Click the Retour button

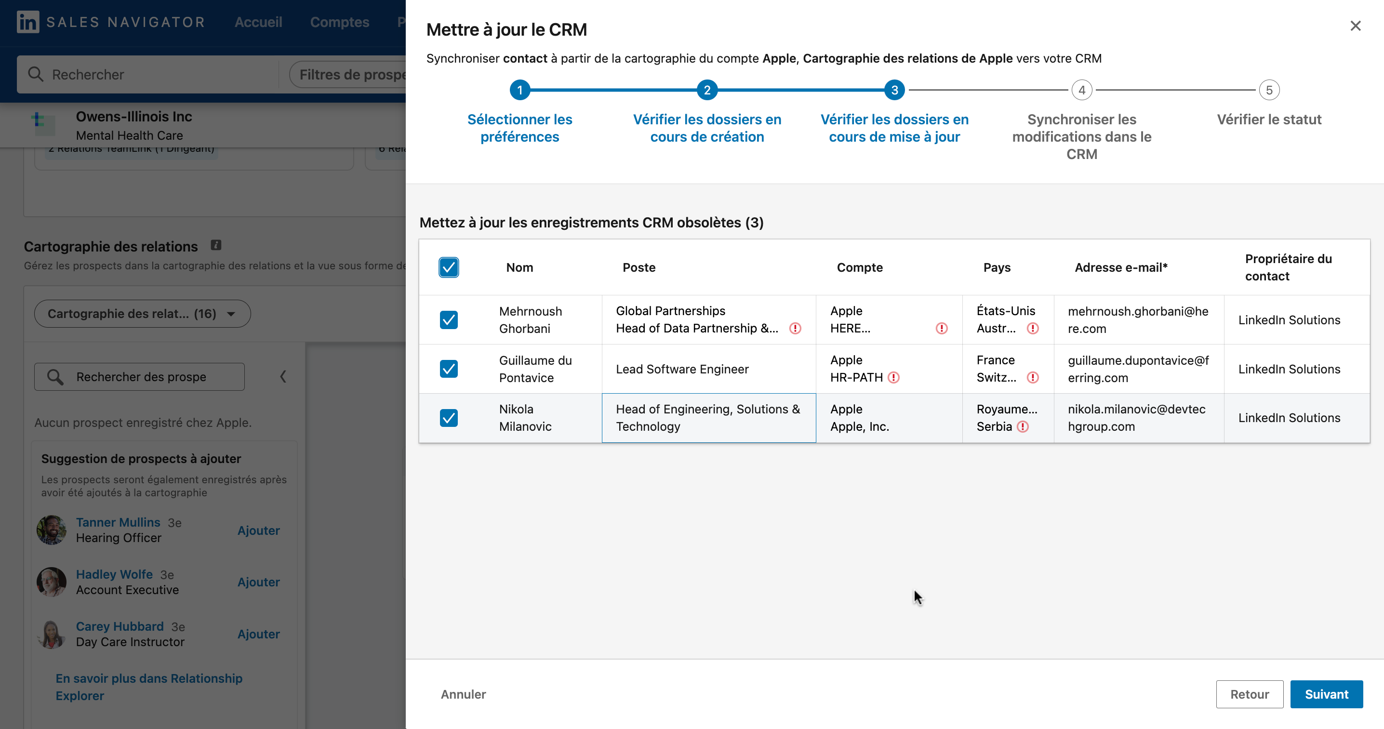[x=1250, y=694]
